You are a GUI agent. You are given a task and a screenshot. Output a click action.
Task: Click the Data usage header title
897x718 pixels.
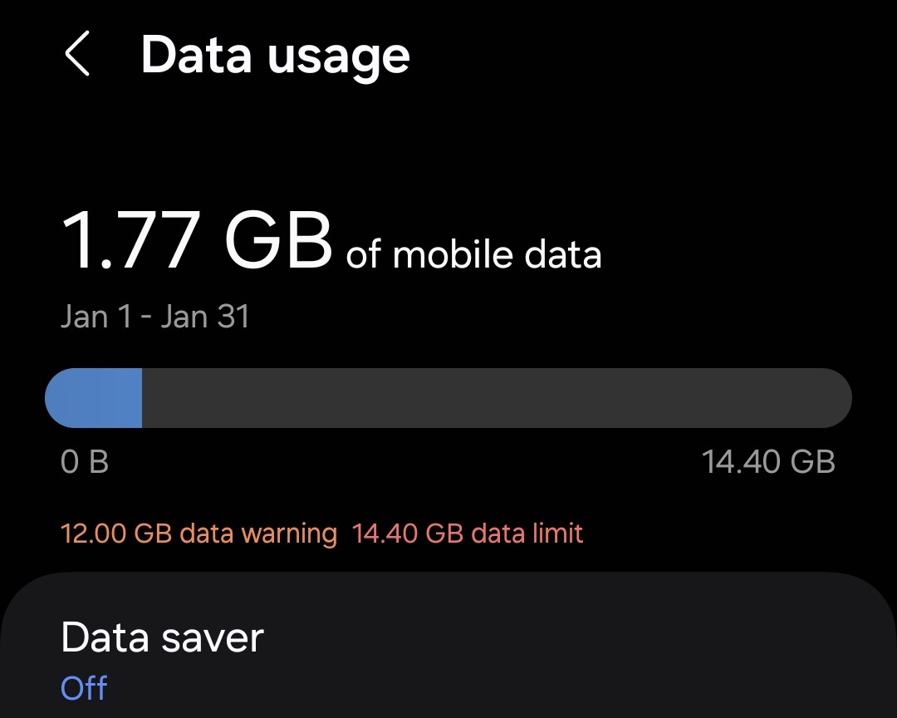(x=275, y=56)
